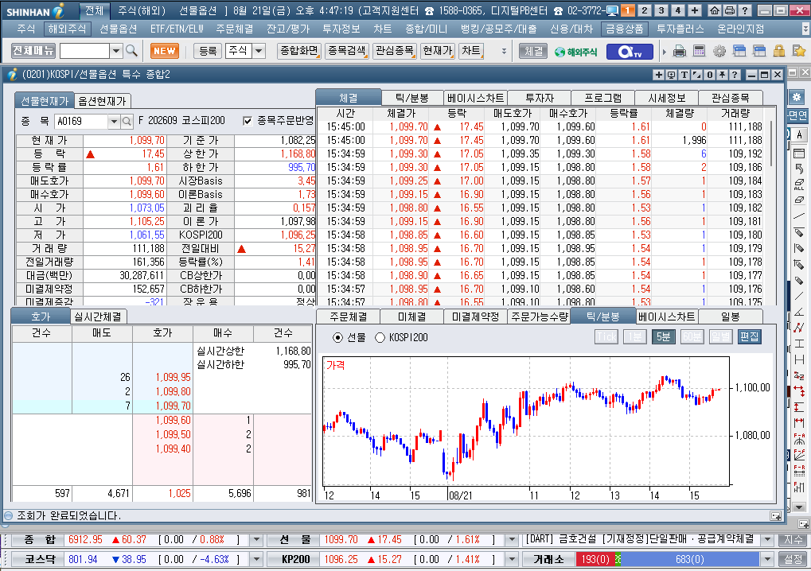Open the 종합 index ticker dropdown
Viewport: 811px width, 571px height.
click(x=256, y=539)
